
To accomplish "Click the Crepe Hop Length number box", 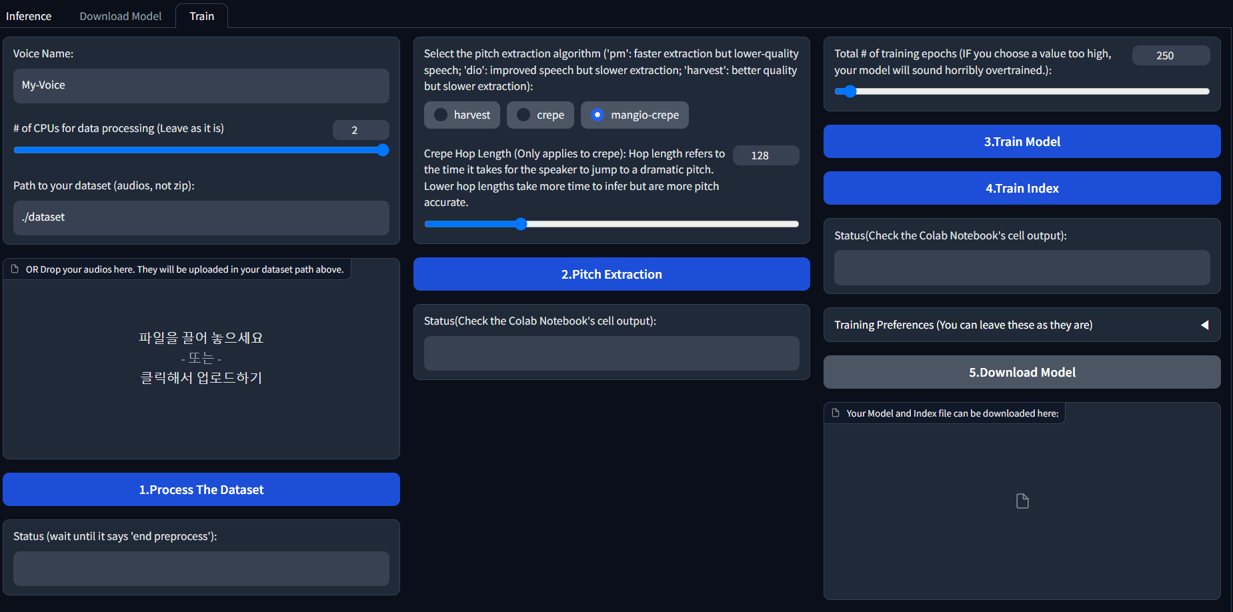I will (766, 155).
